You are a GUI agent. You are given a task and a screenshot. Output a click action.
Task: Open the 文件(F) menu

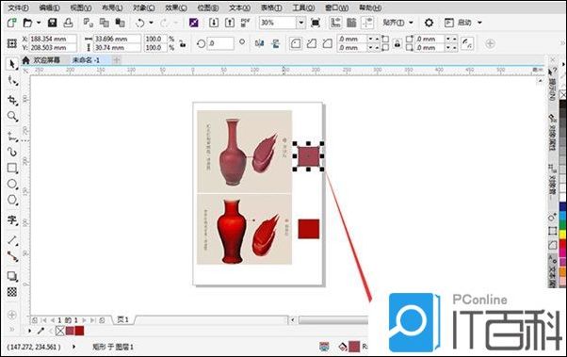[x=18, y=8]
